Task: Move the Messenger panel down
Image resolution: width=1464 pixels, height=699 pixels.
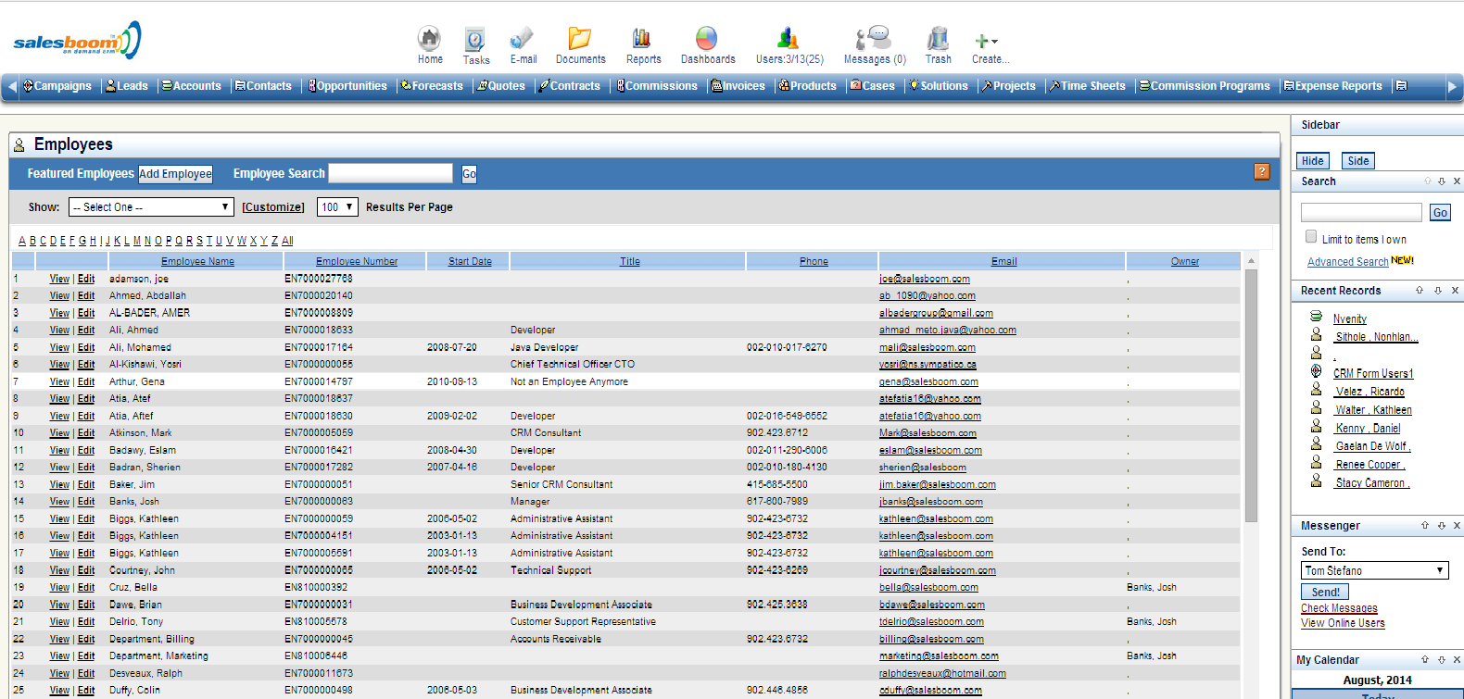Action: pyautogui.click(x=1442, y=526)
